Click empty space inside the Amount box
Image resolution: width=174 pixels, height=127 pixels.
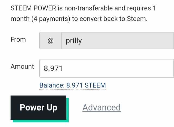point(118,68)
